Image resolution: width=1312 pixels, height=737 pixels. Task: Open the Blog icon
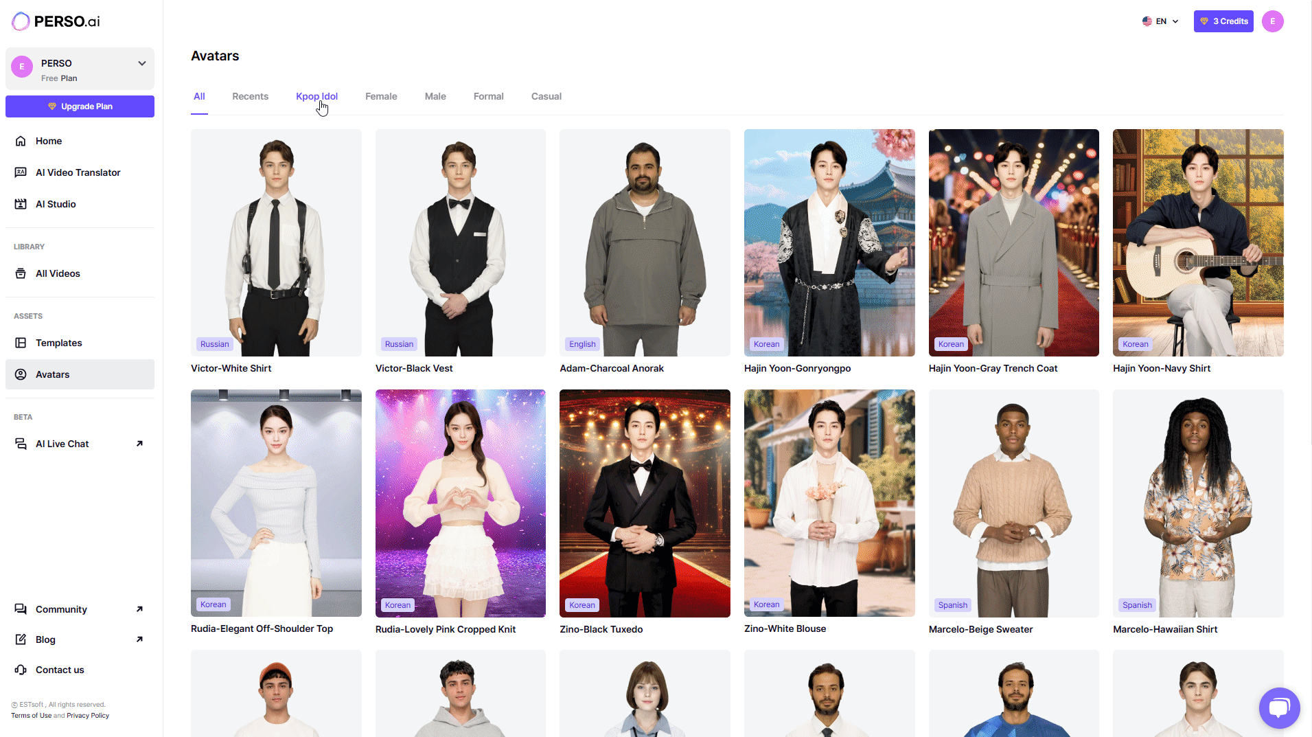pos(21,639)
